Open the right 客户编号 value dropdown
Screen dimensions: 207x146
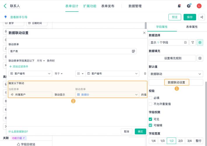click(x=112, y=74)
